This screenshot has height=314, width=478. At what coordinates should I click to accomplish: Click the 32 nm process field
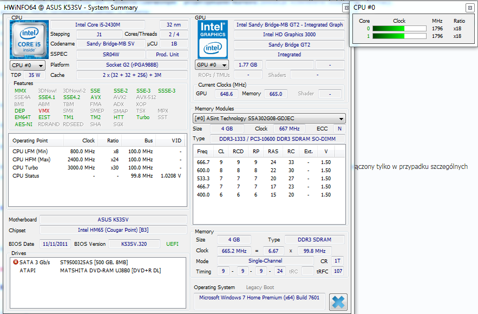coord(174,25)
